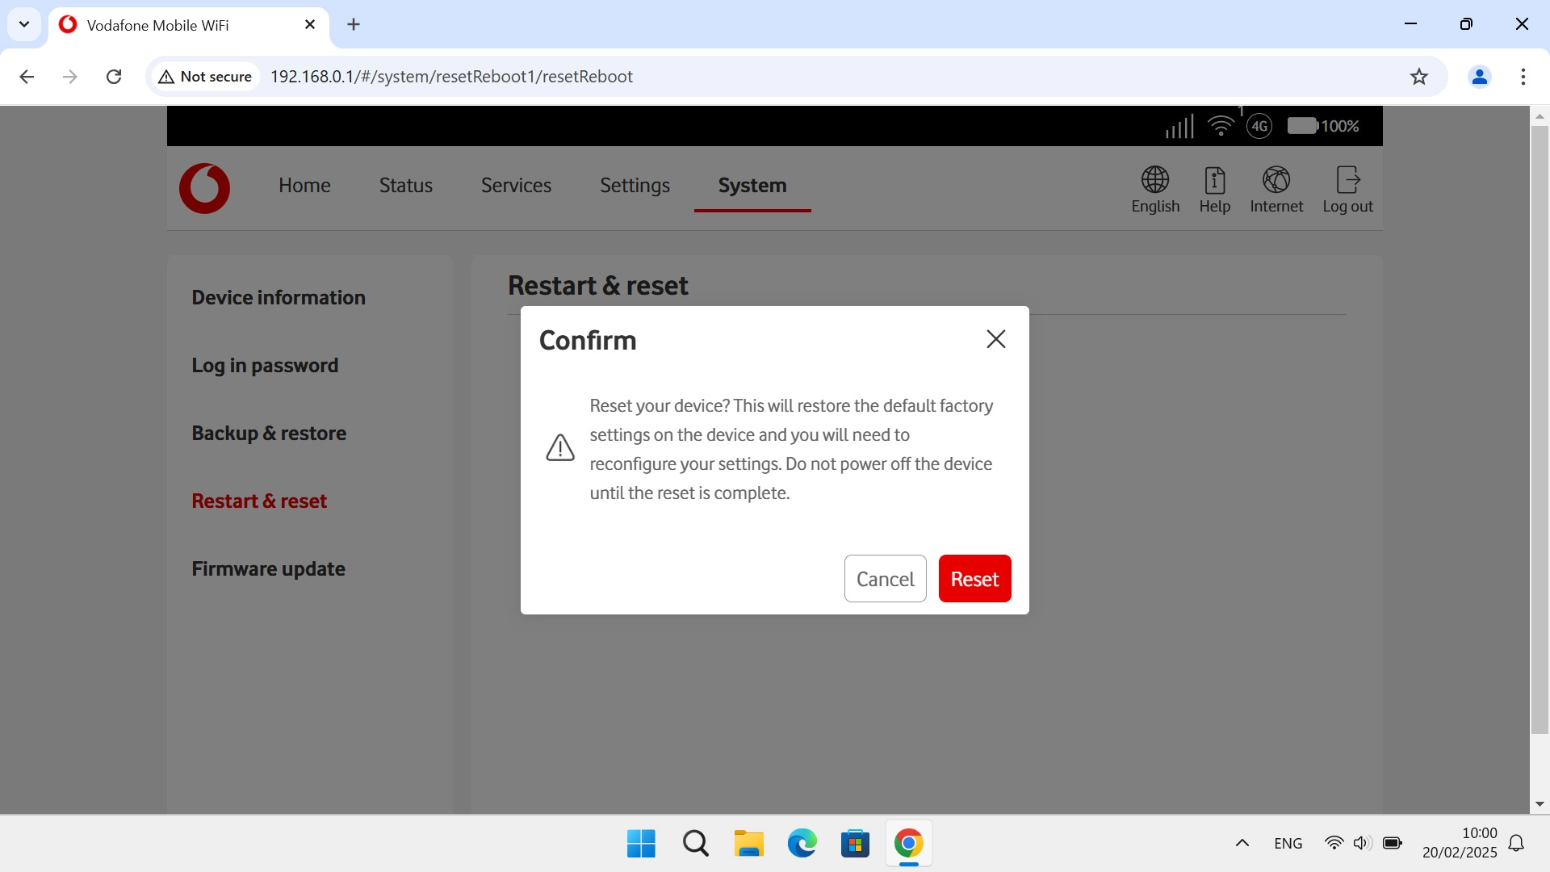Open Firmware update in the sidebar

tap(268, 568)
